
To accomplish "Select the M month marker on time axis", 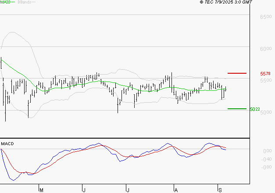I will (x=41, y=189).
